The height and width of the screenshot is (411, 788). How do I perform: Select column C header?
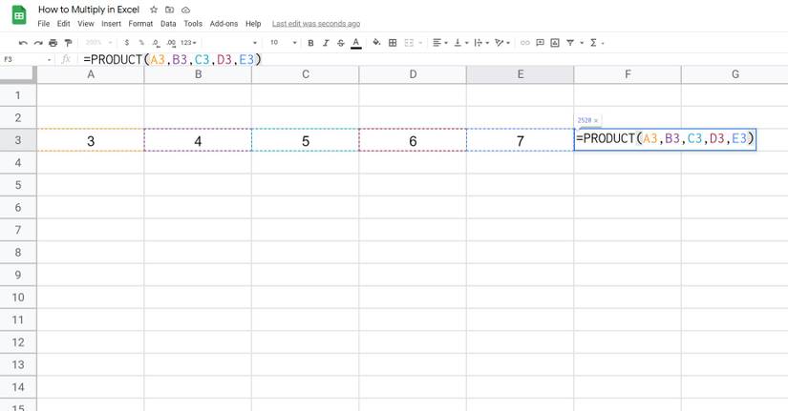coord(306,74)
